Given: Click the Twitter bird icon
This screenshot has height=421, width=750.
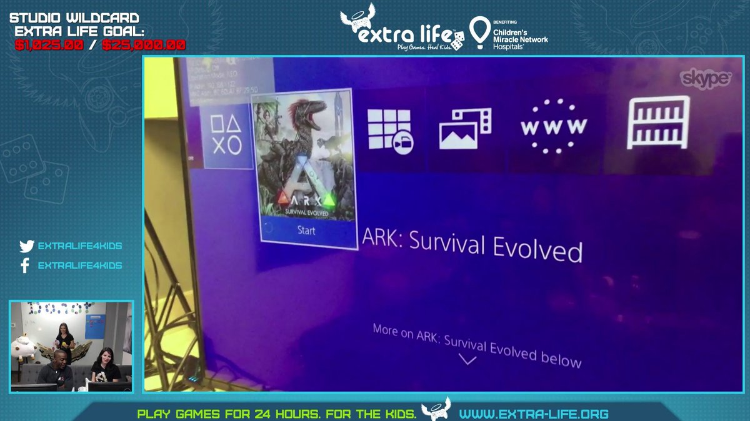Looking at the screenshot, I should (x=26, y=246).
